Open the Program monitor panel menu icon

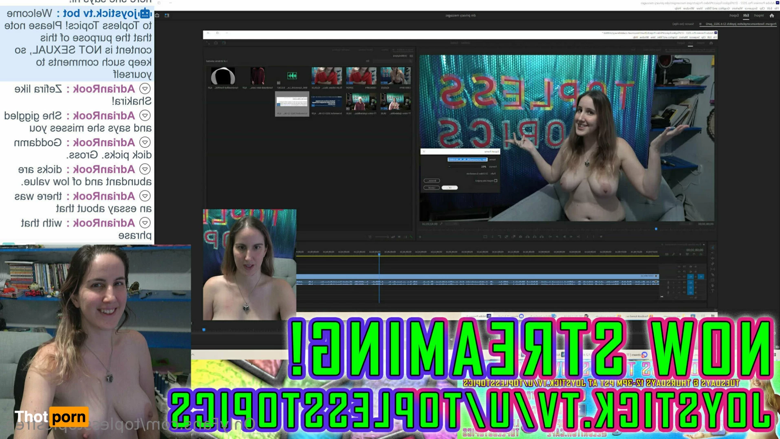coord(700,24)
